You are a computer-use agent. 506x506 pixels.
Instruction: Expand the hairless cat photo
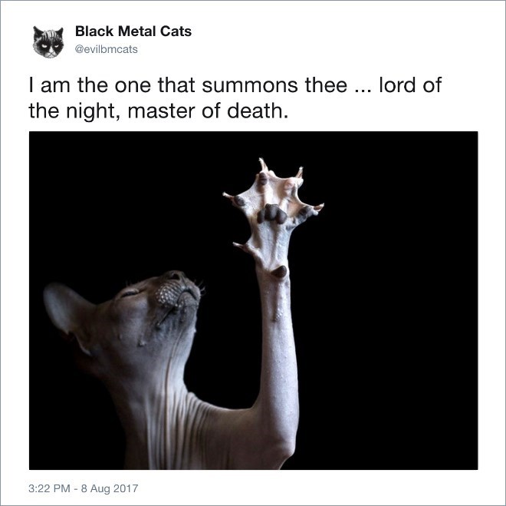(x=253, y=300)
